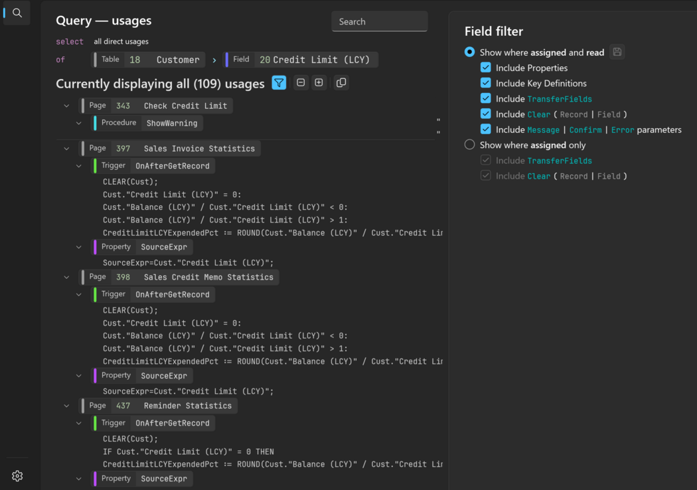This screenshot has width=697, height=490.
Task: Collapse OnAfterGetRecord trigger under Sales Invoice Statistics
Action: (79, 166)
